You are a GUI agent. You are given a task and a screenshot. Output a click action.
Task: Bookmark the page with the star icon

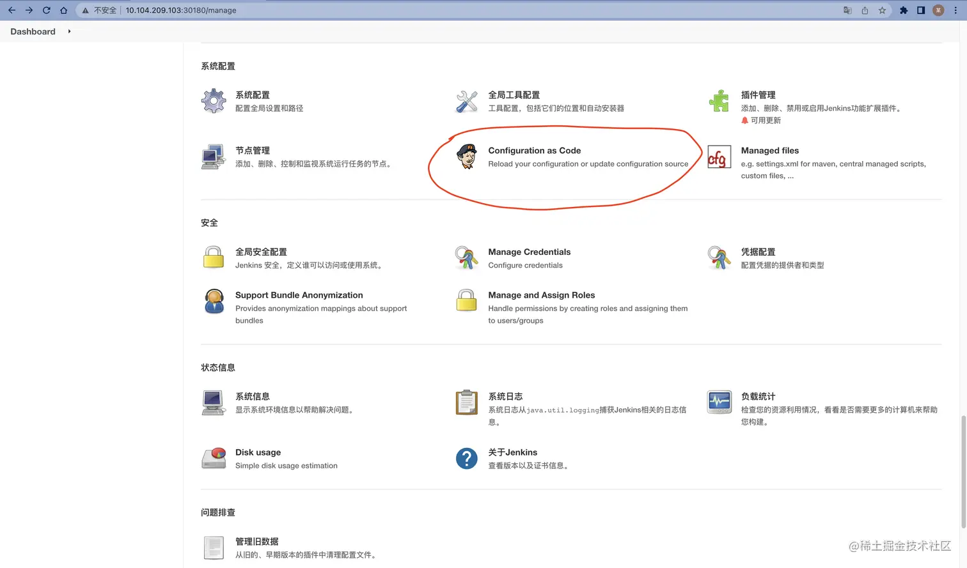[882, 10]
